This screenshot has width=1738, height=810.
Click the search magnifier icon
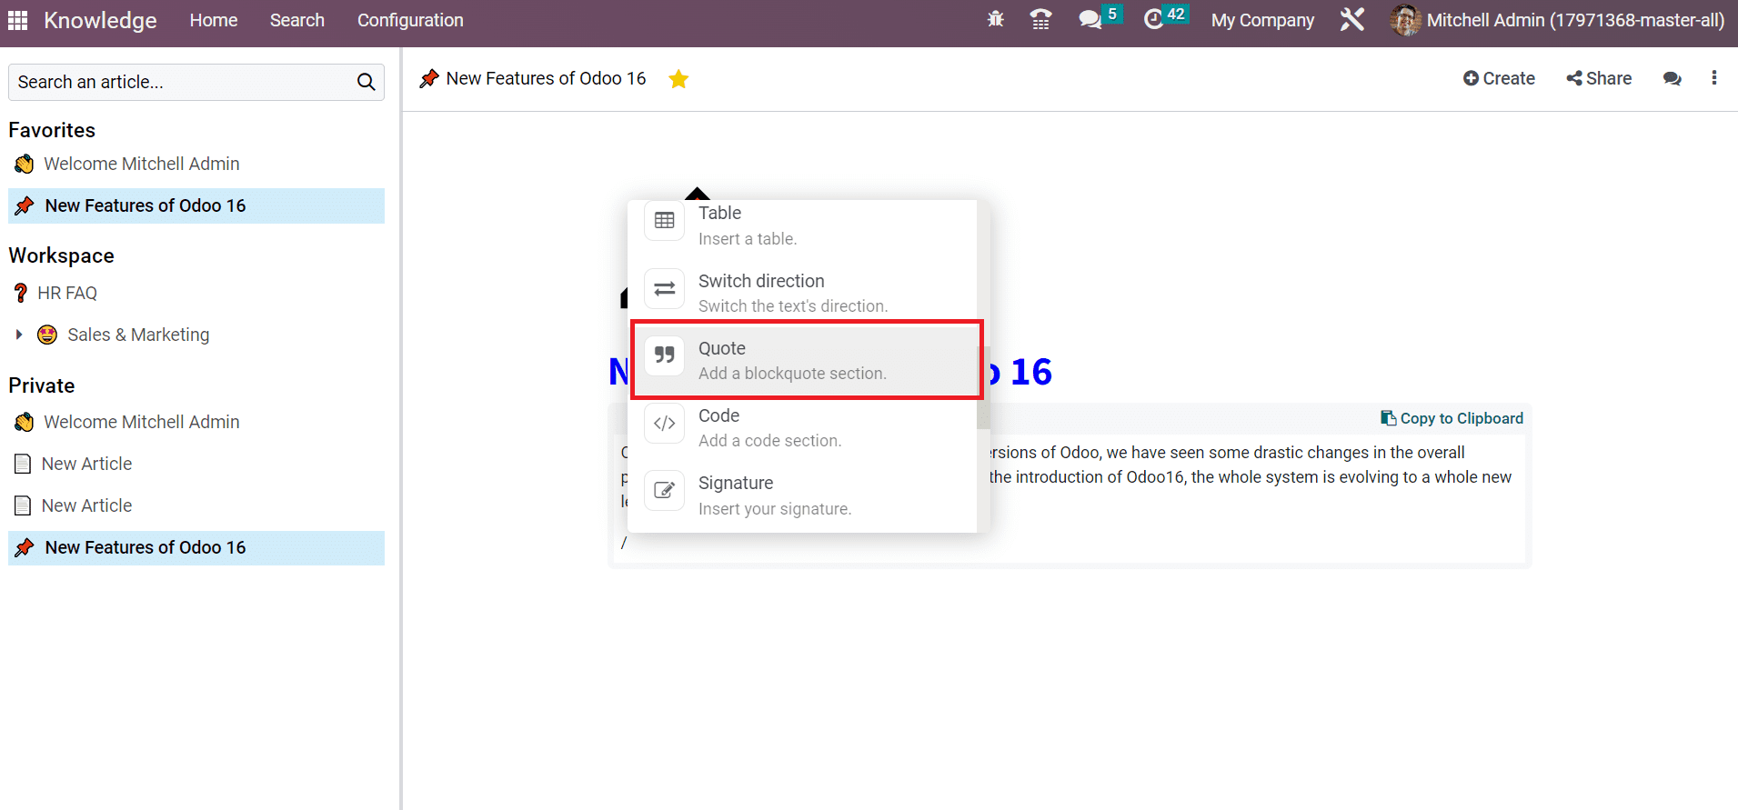coord(367,82)
